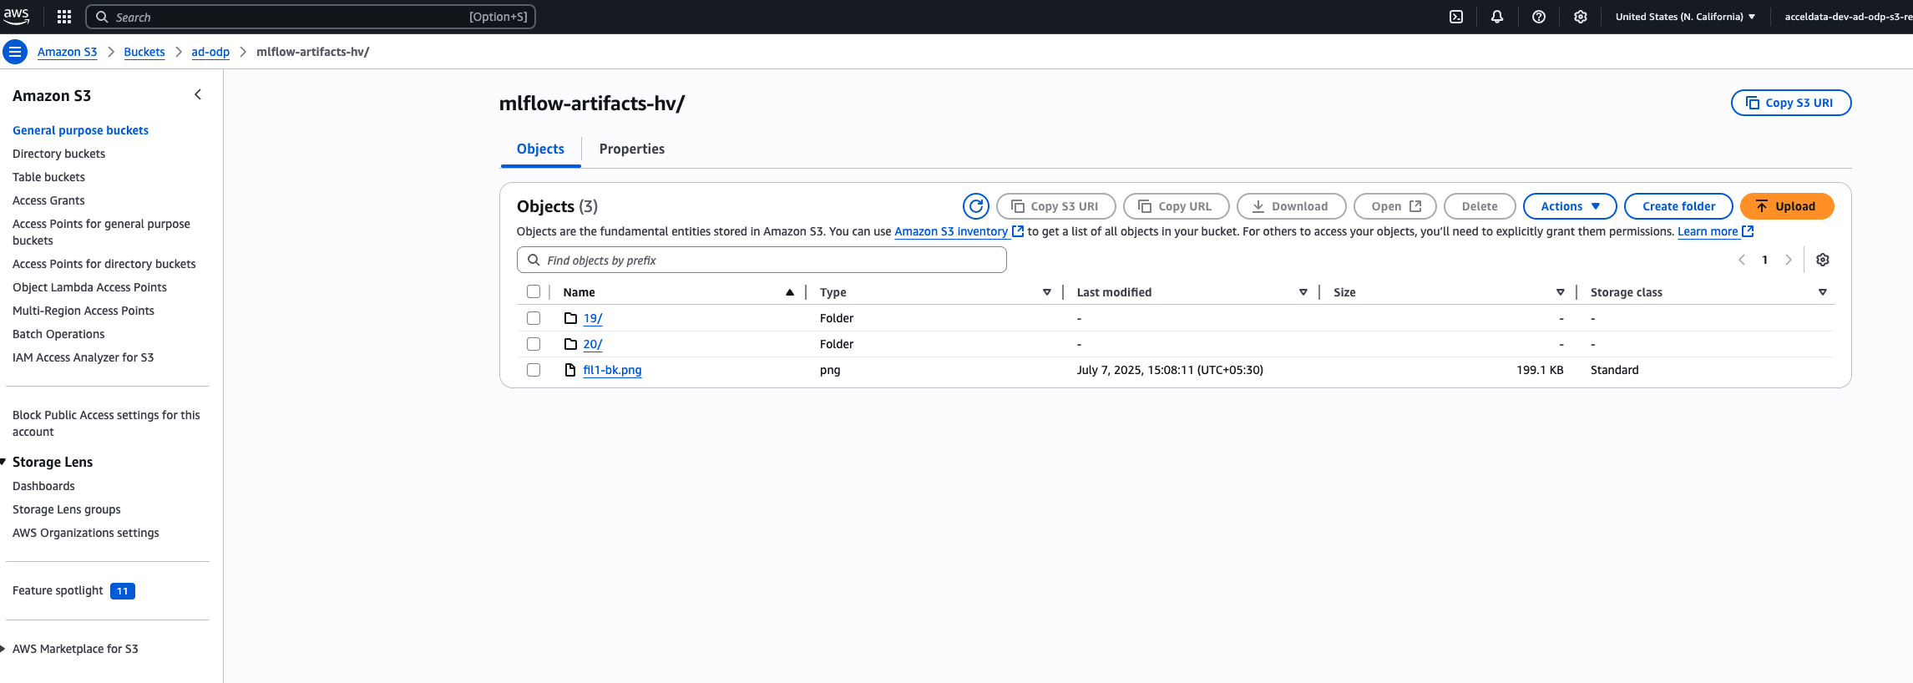
Task: Click the Open button in the objects toolbar
Action: 1394,206
